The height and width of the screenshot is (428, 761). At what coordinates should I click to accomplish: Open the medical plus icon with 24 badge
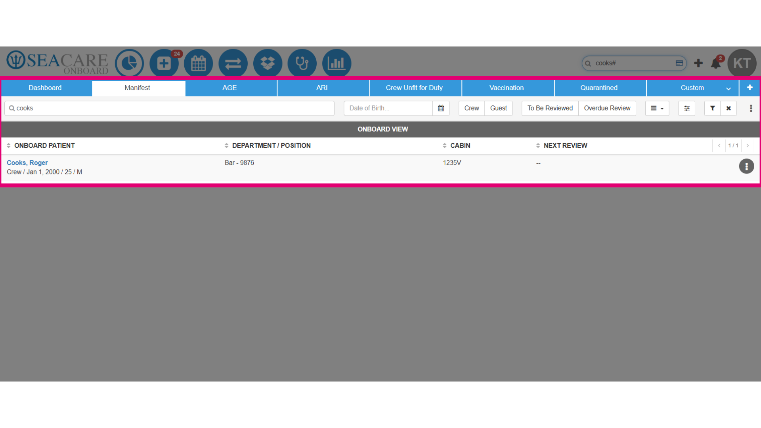[x=164, y=63]
